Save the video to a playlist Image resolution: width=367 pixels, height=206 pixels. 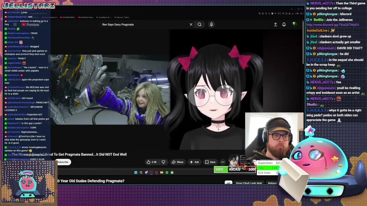coord(210,162)
